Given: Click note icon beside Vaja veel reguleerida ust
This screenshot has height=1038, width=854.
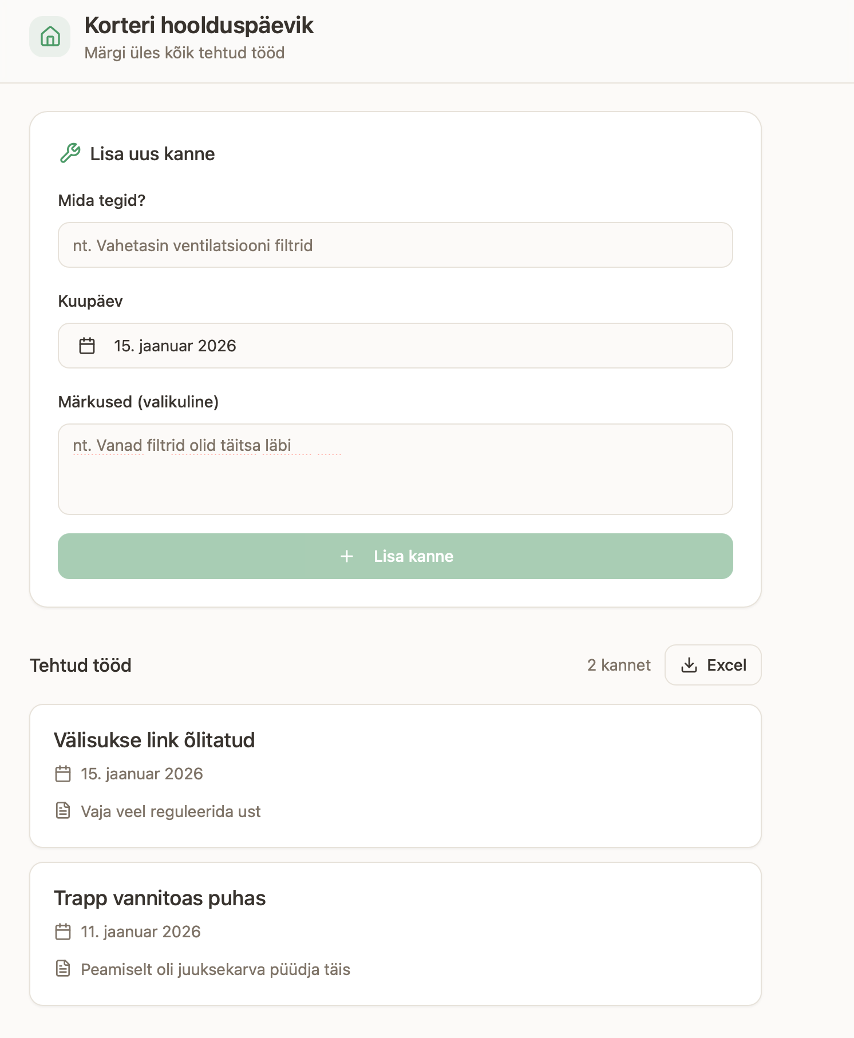Looking at the screenshot, I should 63,811.
